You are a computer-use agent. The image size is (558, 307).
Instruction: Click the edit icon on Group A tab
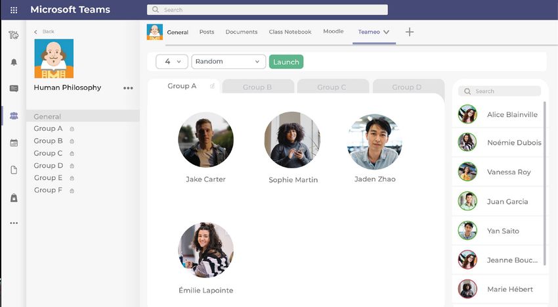click(x=213, y=86)
